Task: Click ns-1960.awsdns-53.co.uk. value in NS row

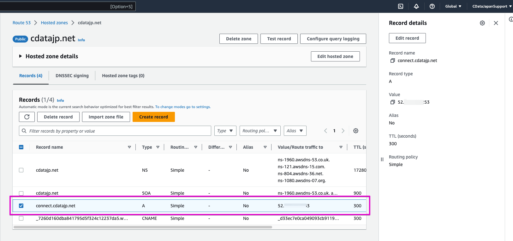Action: tap(304, 160)
